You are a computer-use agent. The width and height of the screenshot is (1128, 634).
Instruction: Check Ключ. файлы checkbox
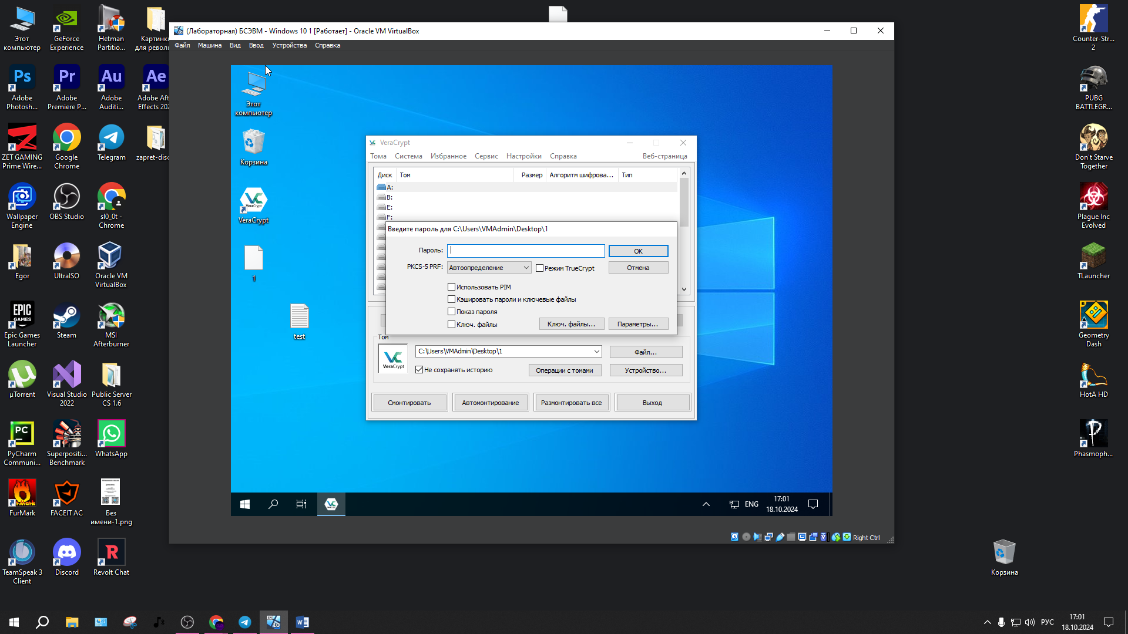[451, 324]
